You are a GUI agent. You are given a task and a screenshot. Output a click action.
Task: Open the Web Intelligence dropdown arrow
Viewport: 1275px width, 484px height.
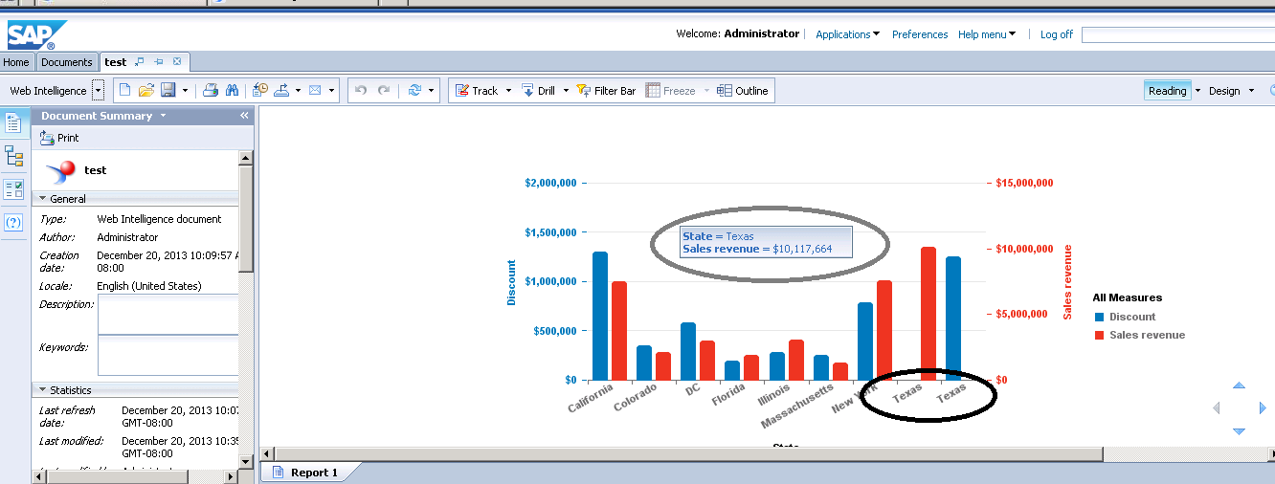click(x=98, y=92)
